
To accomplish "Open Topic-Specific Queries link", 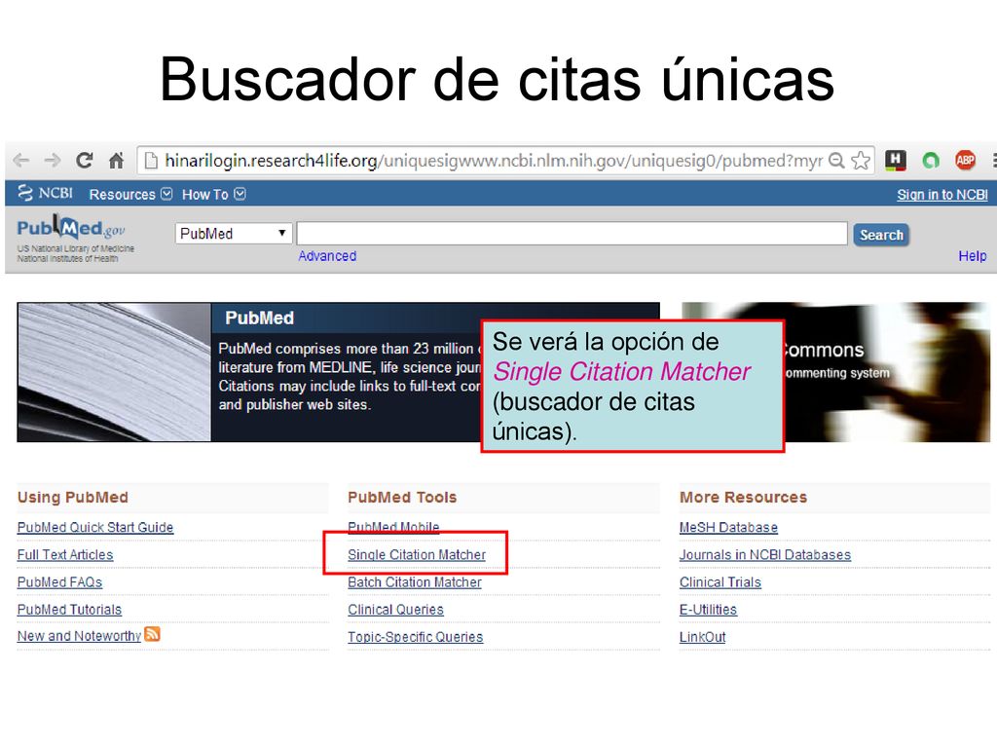I will [415, 637].
